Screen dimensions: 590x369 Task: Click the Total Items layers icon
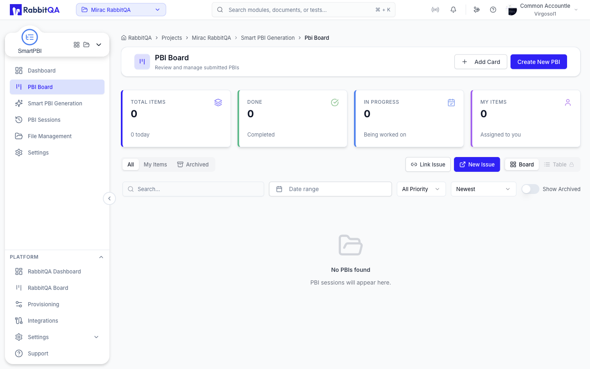(218, 102)
